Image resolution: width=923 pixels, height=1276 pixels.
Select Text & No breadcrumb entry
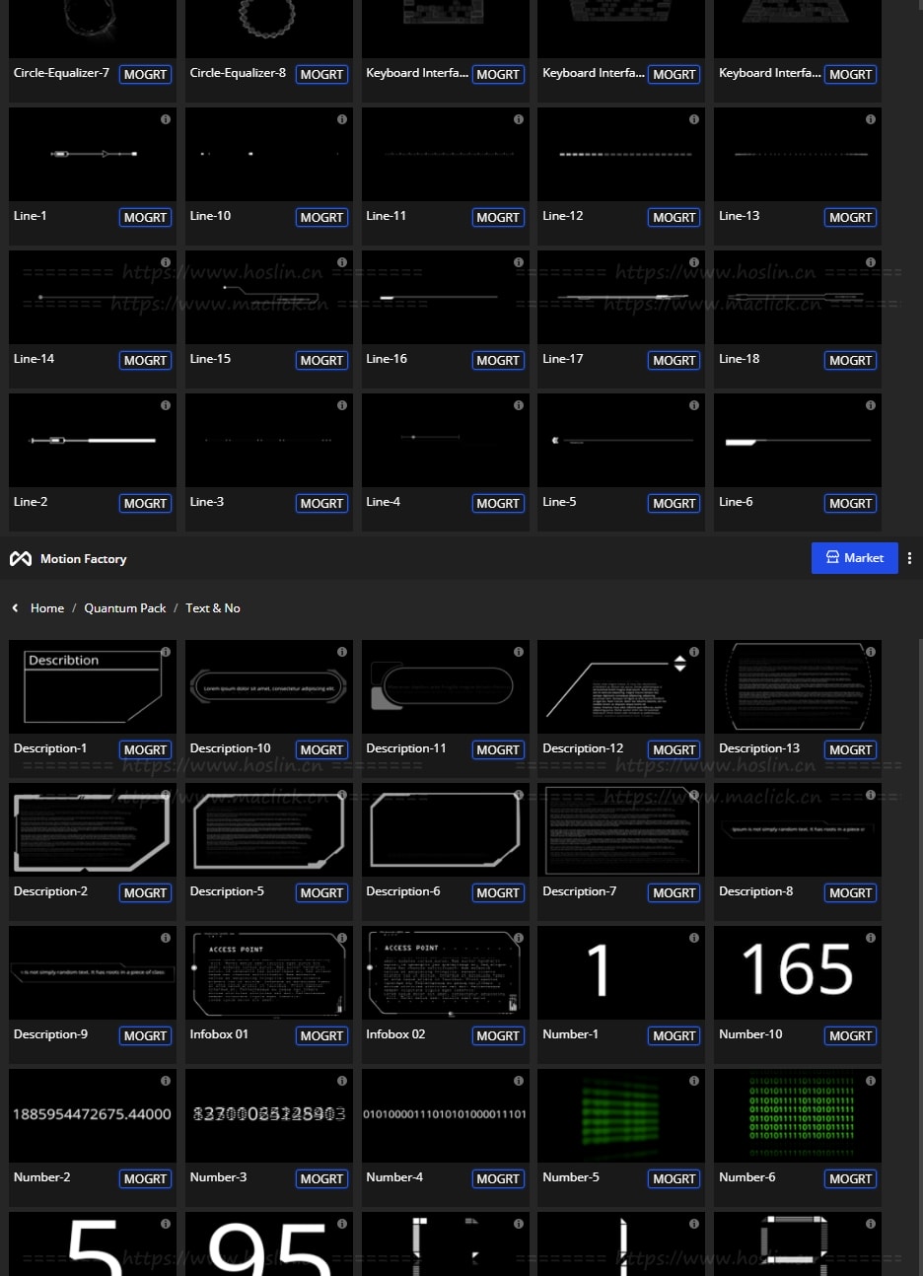click(x=213, y=608)
